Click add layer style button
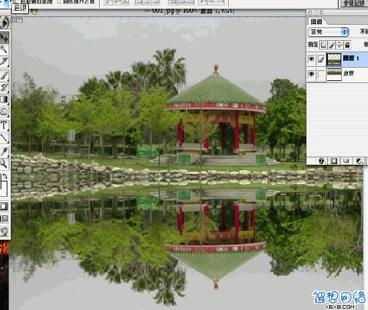 coord(322,161)
